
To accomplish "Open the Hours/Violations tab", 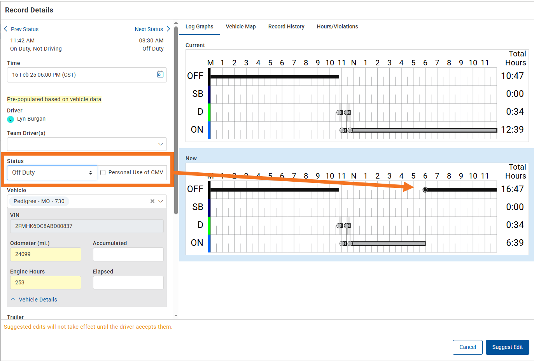I will (337, 26).
